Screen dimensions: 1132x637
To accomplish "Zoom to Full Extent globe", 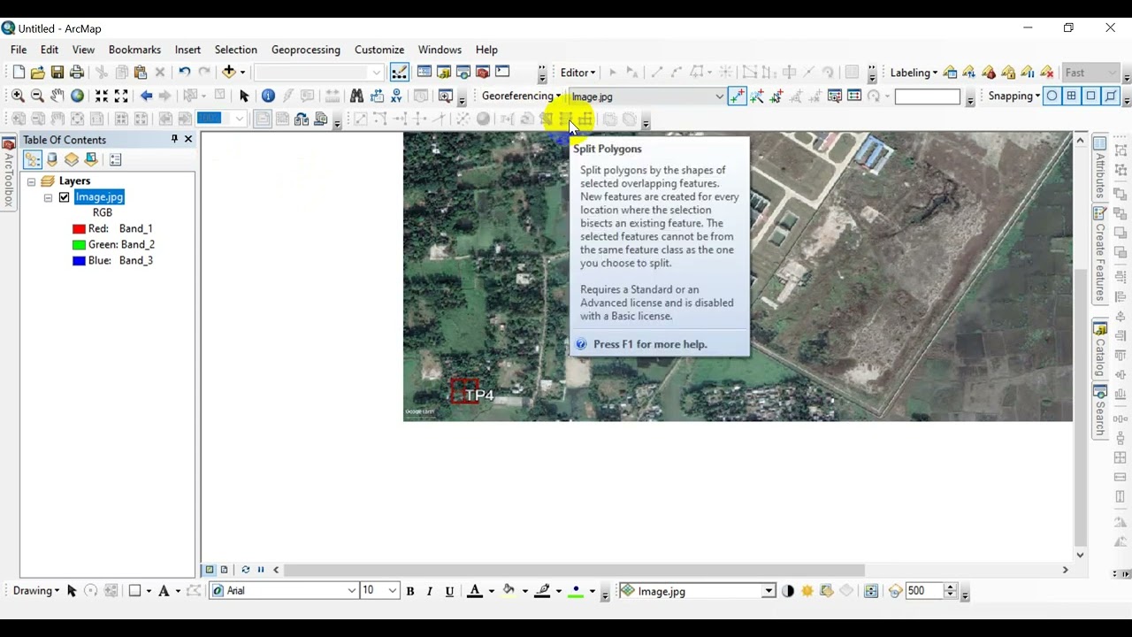I will click(x=77, y=96).
